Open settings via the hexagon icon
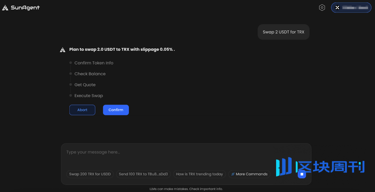This screenshot has width=375, height=192. click(x=322, y=8)
